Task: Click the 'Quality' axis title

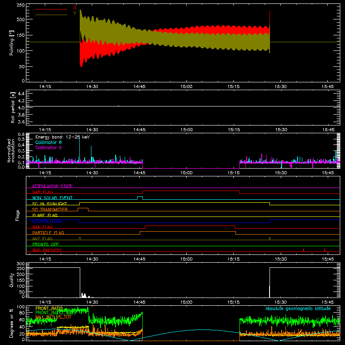Action: (x=12, y=280)
